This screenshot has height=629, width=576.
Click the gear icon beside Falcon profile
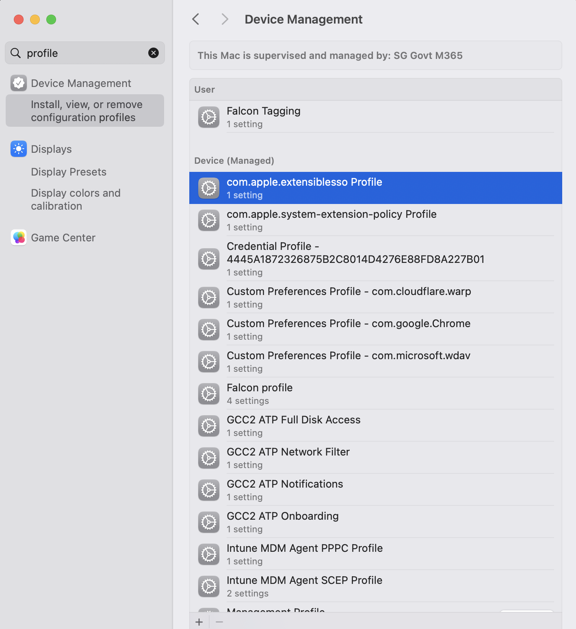point(208,393)
